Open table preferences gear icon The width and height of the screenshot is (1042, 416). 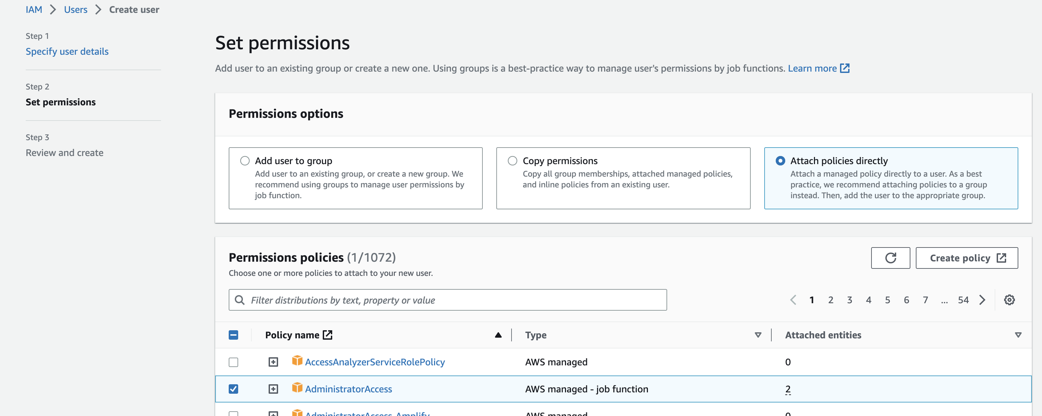(1009, 300)
